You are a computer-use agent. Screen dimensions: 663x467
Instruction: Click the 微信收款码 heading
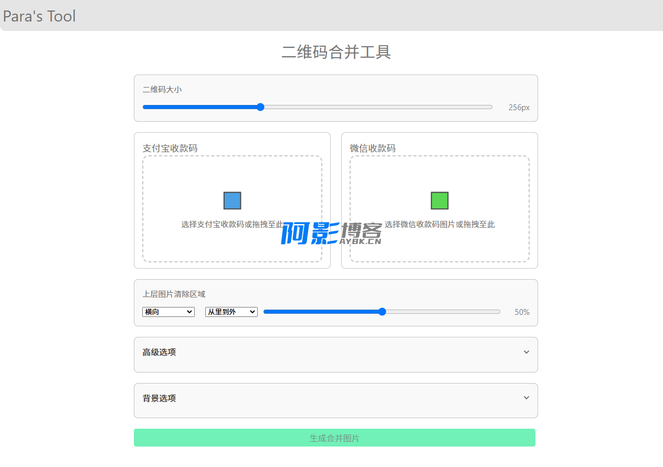pyautogui.click(x=373, y=148)
